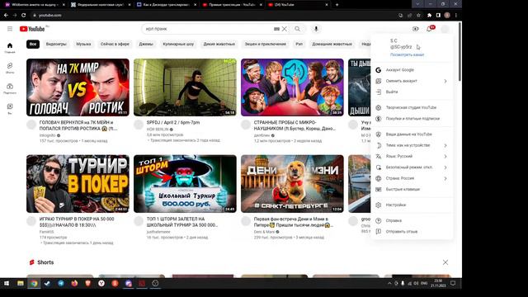Viewport: 528px width, 297px height.
Task: Open Settings (Настройки) in account menu
Action: point(412,205)
